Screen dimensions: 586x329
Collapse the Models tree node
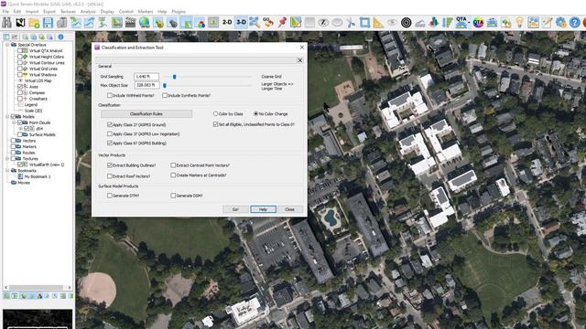(7, 117)
